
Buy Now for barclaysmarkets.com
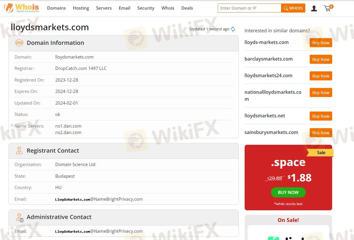[x=321, y=59]
